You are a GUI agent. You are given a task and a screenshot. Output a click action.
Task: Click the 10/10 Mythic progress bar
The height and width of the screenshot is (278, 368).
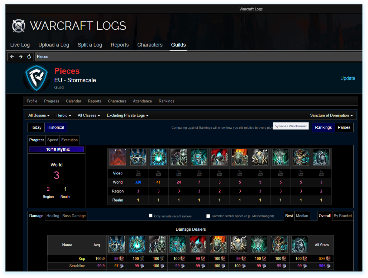click(x=56, y=149)
